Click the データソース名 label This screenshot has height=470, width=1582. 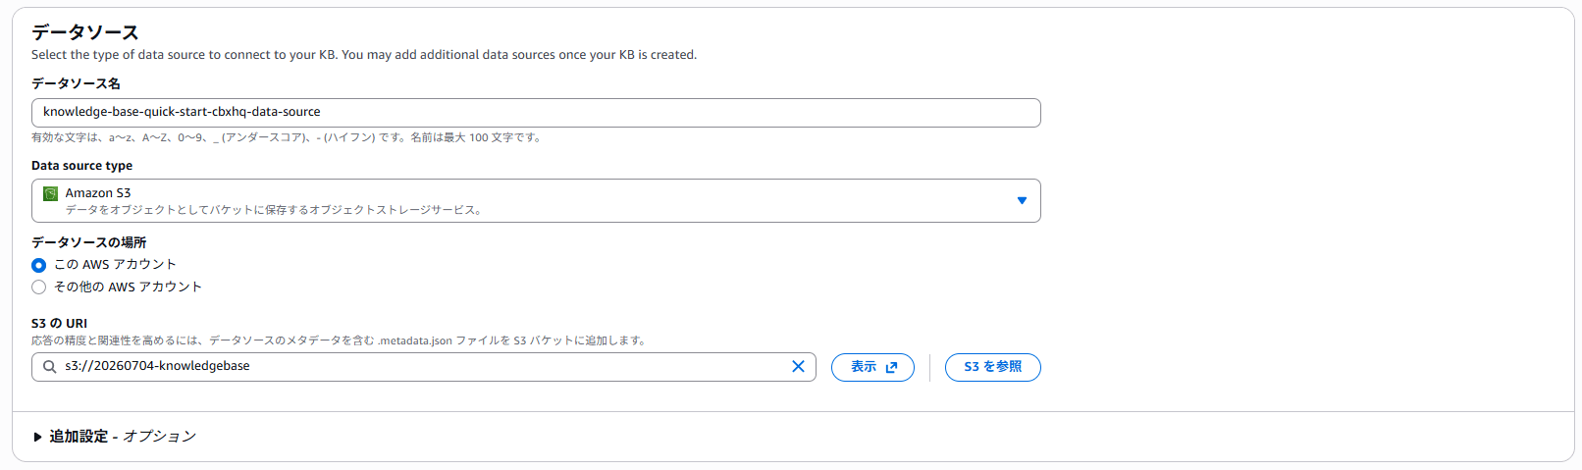76,83
